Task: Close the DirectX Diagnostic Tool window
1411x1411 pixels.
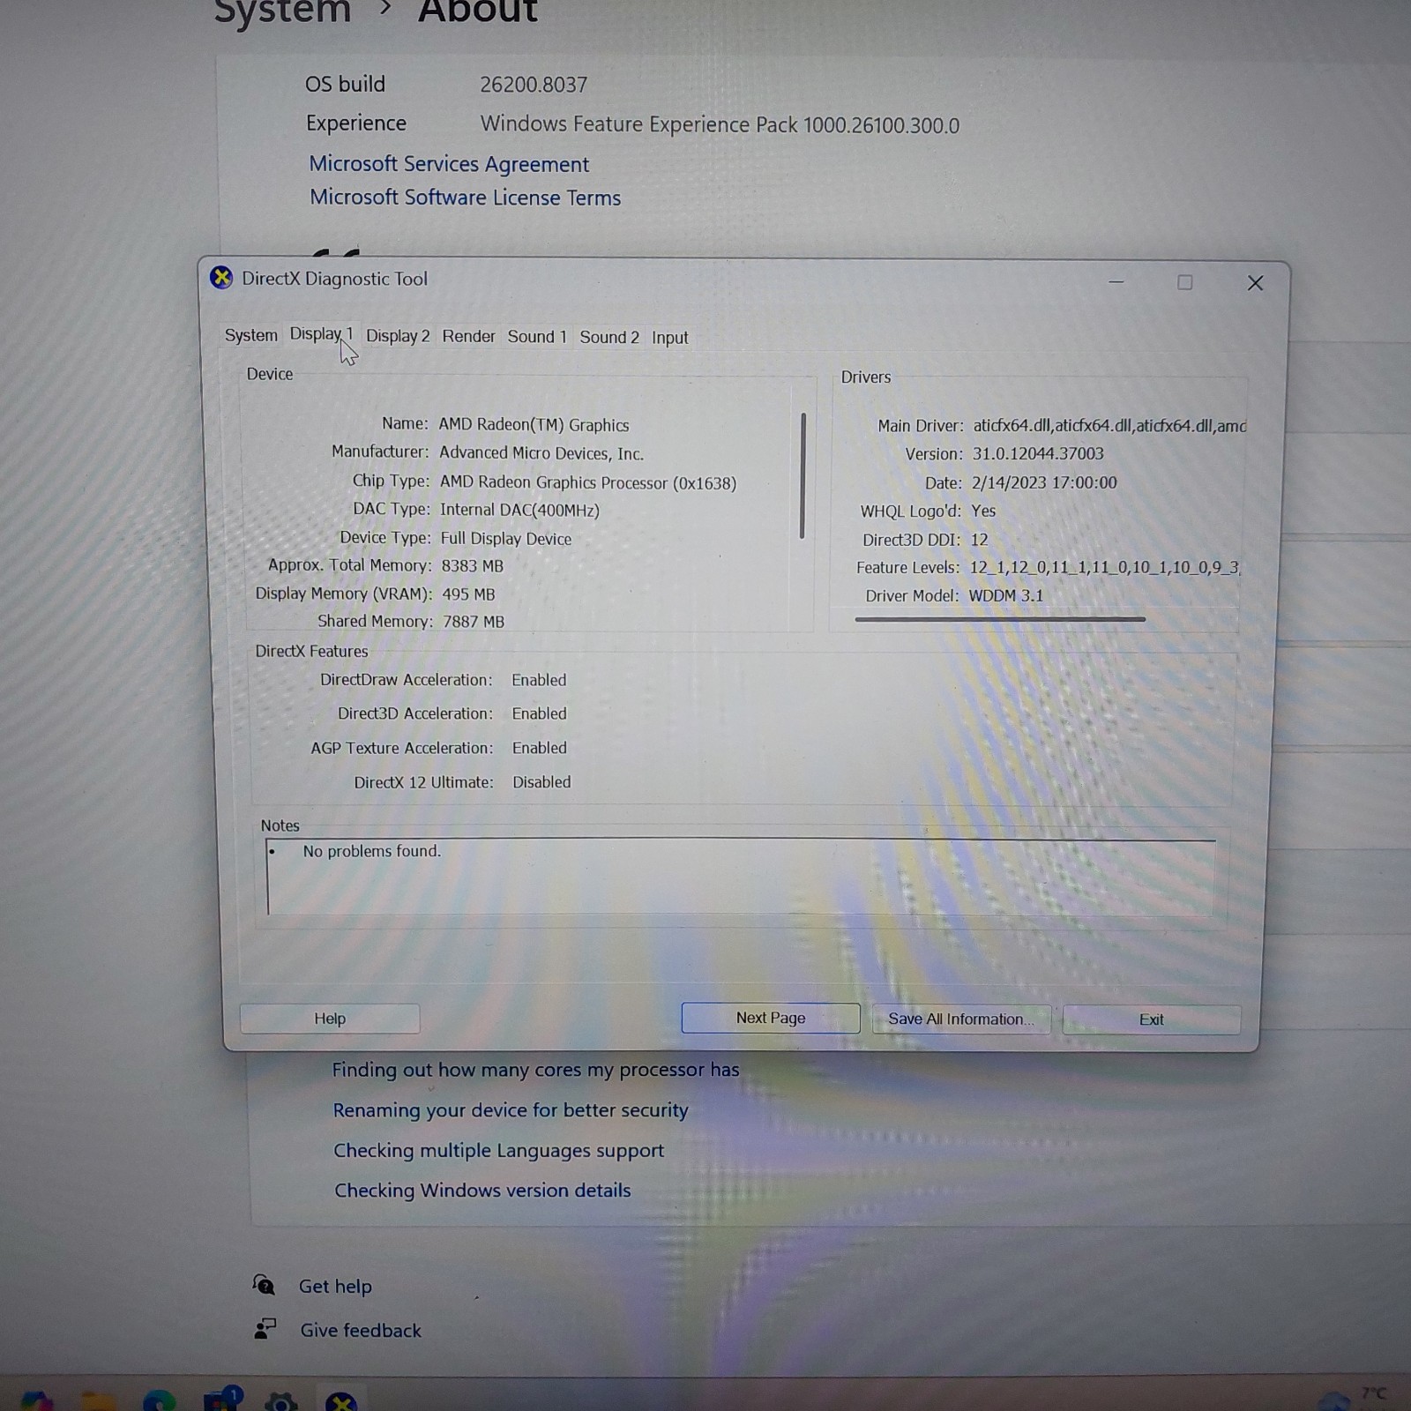Action: tap(1255, 283)
